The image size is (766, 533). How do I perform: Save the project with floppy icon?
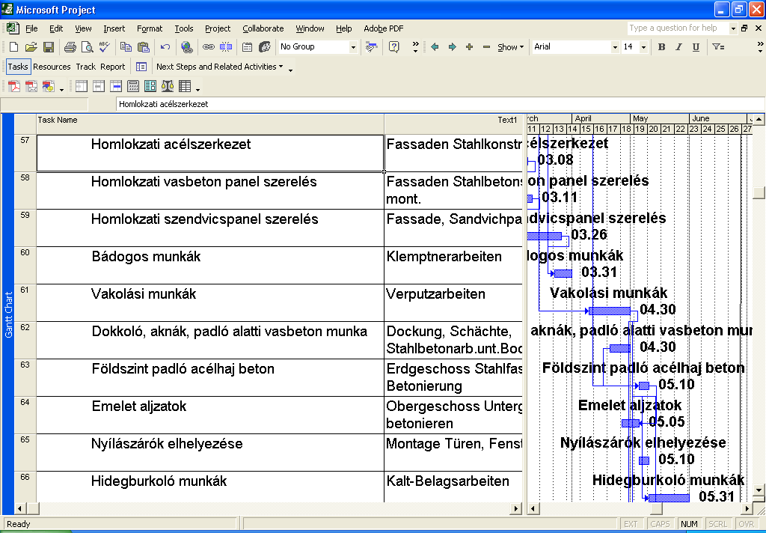tap(49, 47)
